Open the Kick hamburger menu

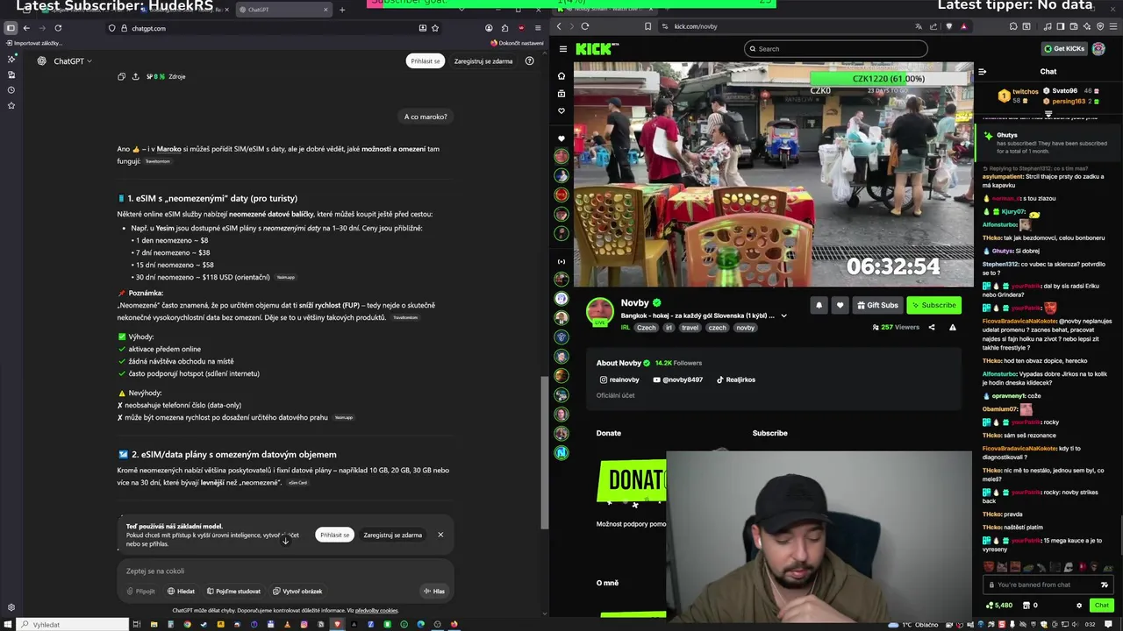pos(562,49)
